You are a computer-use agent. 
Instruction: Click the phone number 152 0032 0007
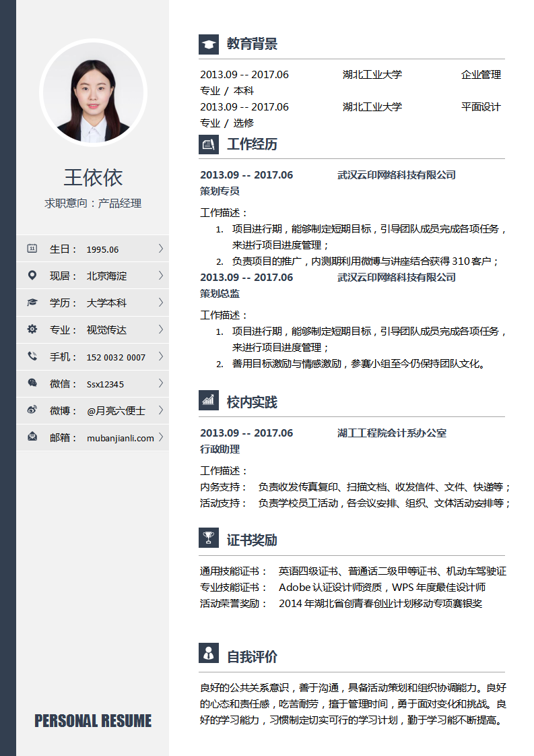pyautogui.click(x=116, y=357)
